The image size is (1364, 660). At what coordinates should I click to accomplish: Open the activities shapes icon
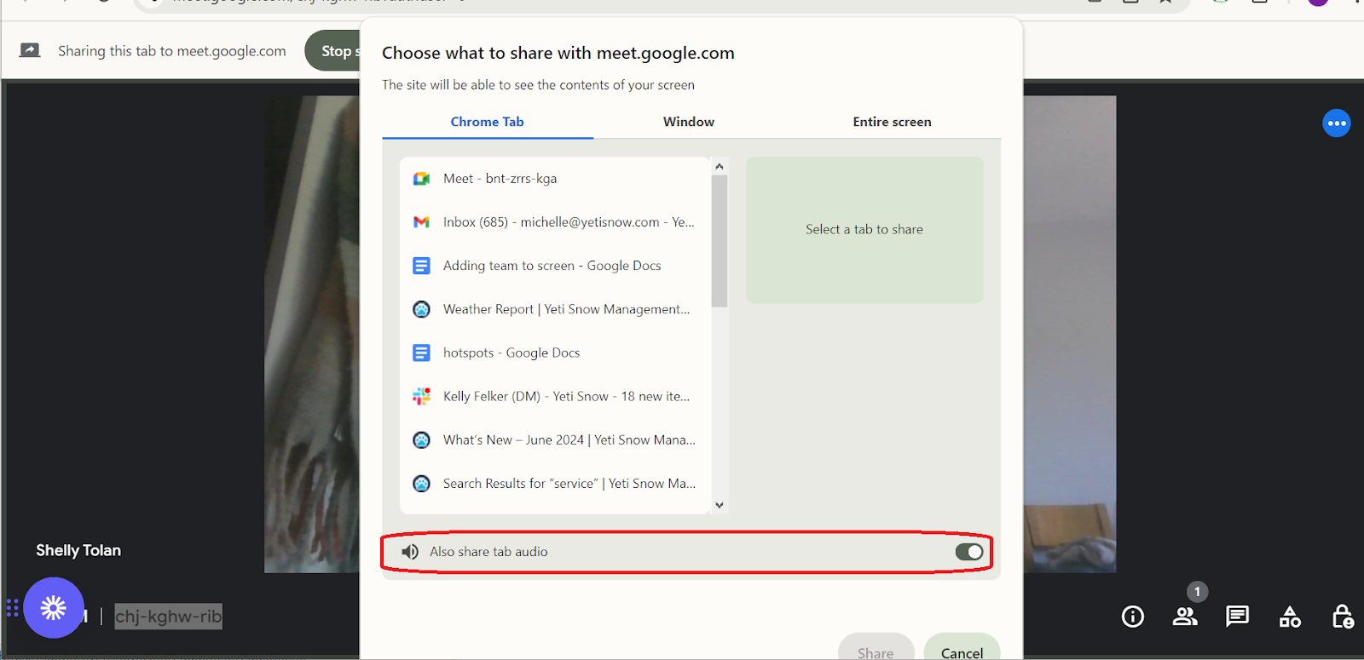1290,617
